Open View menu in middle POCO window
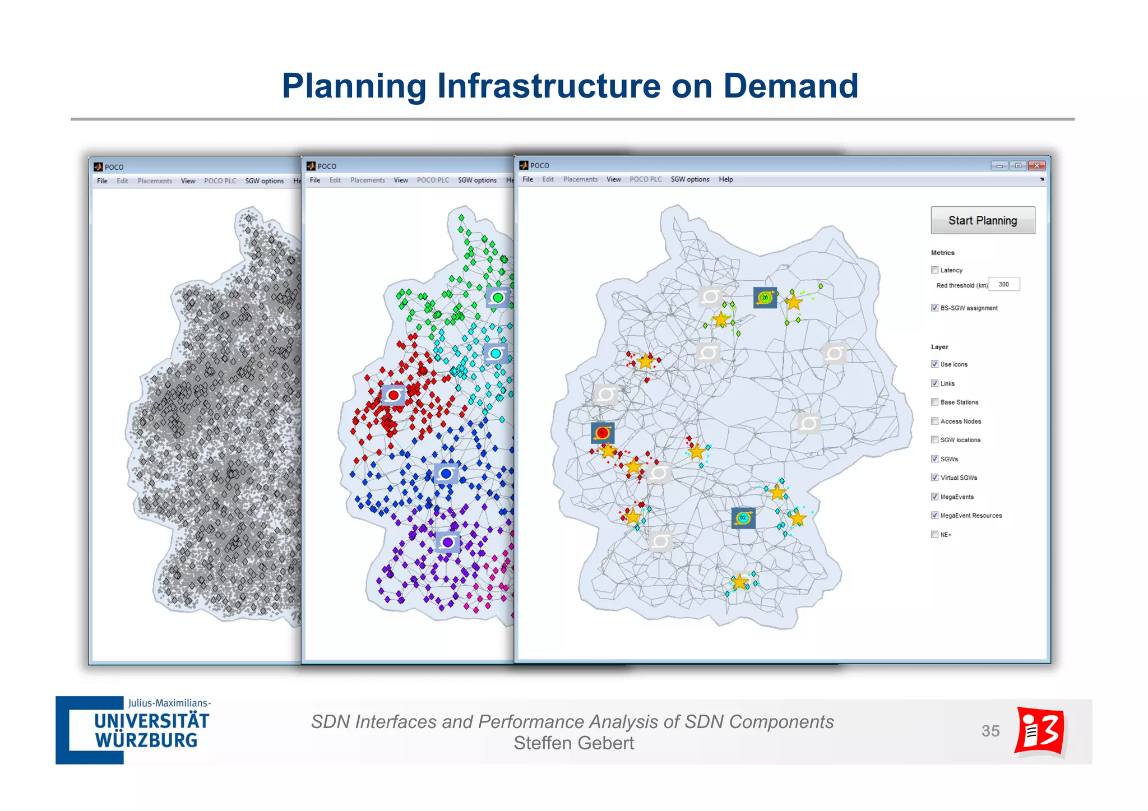This screenshot has width=1148, height=811. [x=401, y=180]
